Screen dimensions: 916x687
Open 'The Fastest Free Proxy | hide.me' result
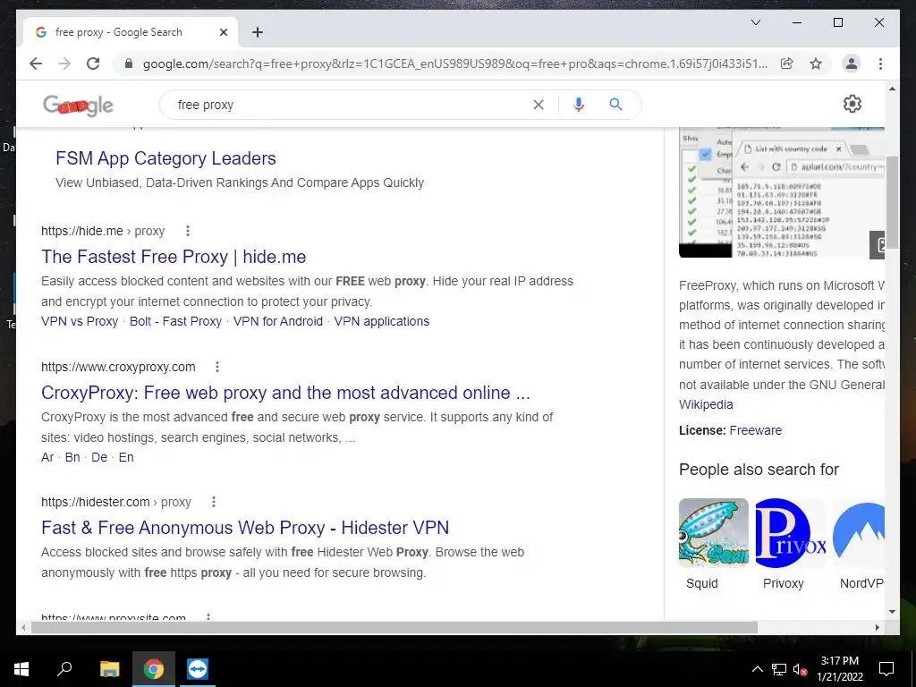[174, 257]
